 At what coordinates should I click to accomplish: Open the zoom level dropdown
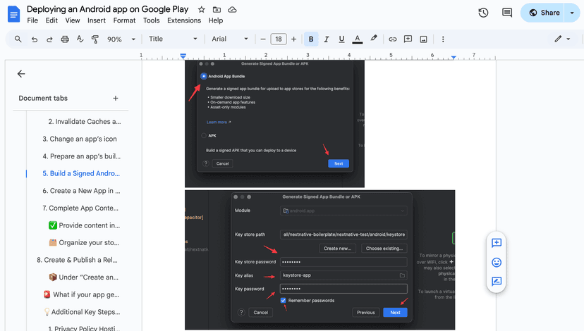coord(121,39)
